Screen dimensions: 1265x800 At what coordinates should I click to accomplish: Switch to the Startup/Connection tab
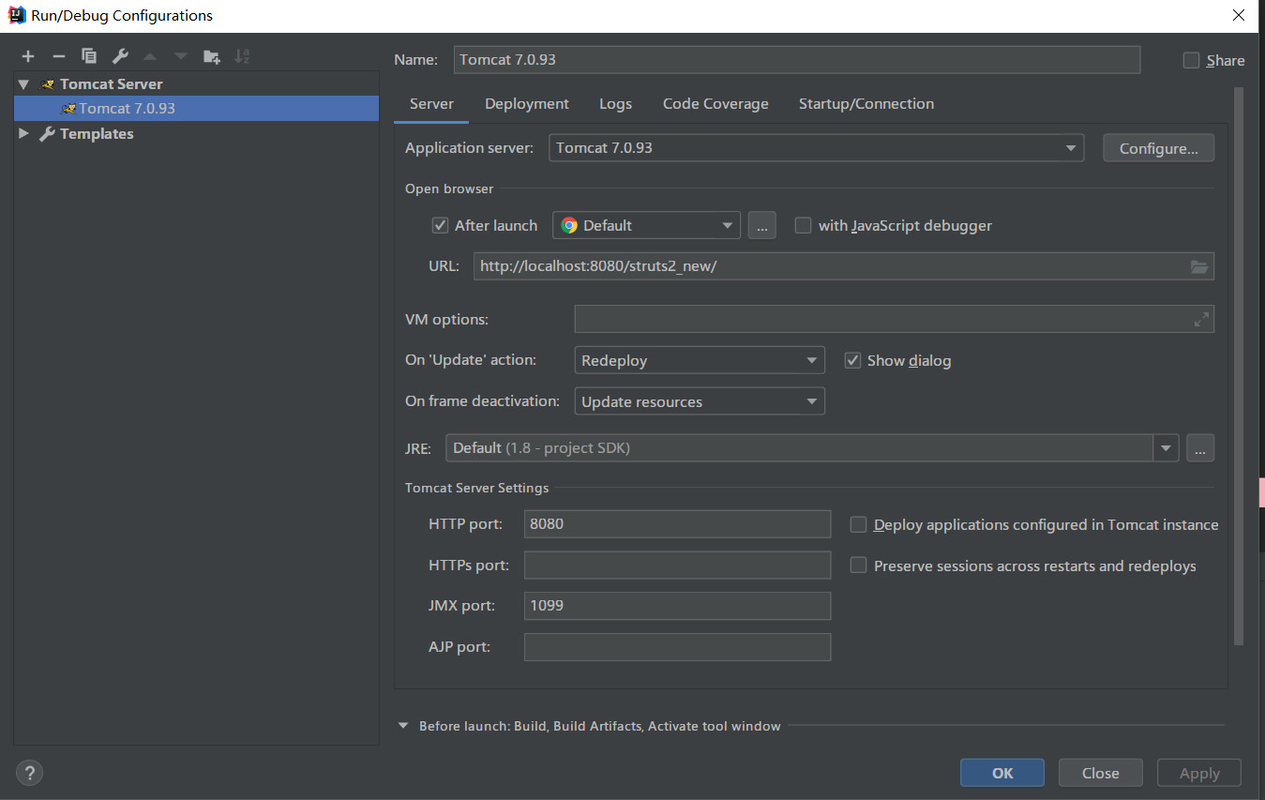tap(866, 104)
